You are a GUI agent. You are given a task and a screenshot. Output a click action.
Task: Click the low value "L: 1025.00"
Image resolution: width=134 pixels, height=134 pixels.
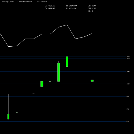tap(71, 9)
